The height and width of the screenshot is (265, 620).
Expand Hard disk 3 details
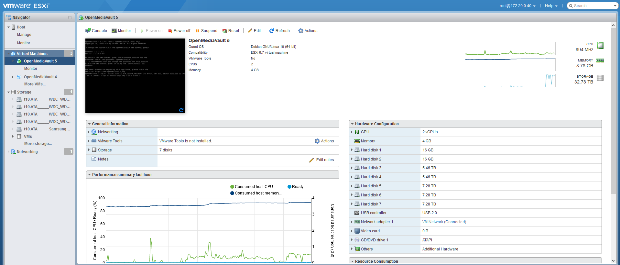(x=352, y=168)
